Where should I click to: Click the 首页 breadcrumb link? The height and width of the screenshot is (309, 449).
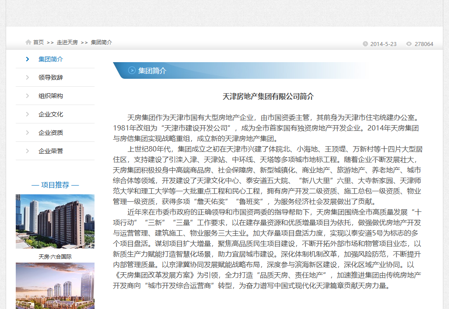pyautogui.click(x=39, y=42)
